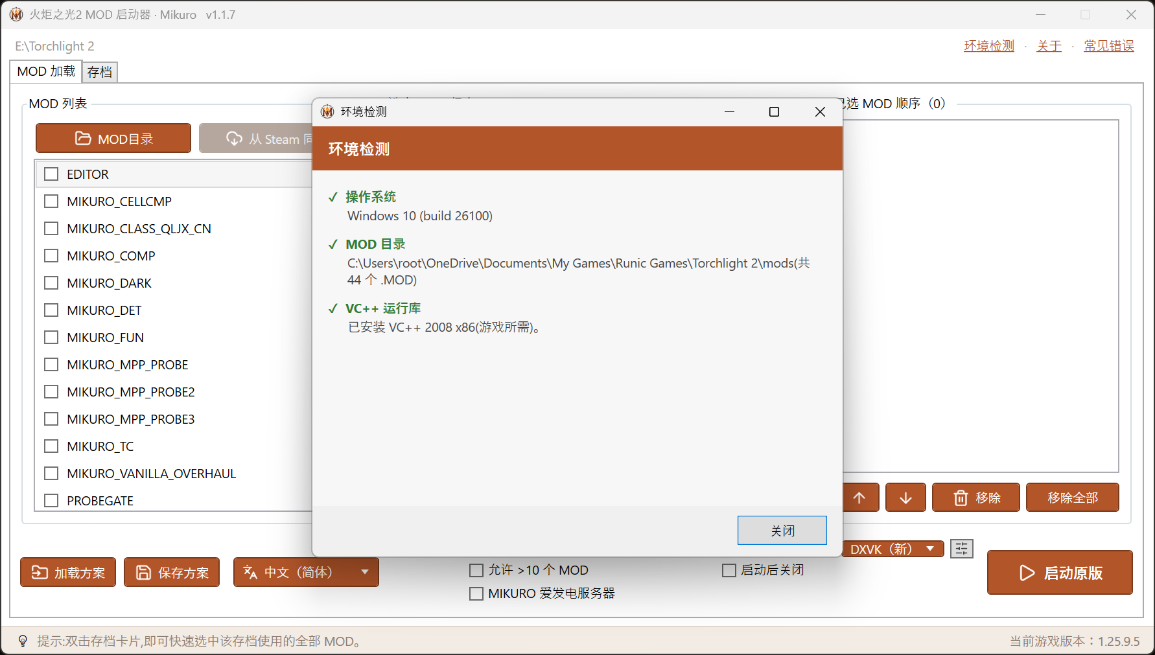
Task: Click the 环境检测 dialog title logo icon
Action: tap(327, 111)
